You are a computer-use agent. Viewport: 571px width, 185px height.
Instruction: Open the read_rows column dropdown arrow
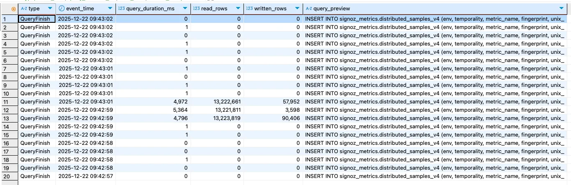tap(238, 9)
